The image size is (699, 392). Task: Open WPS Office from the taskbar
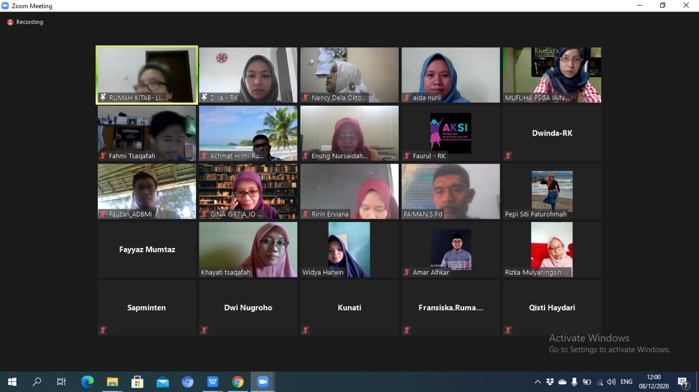pyautogui.click(x=213, y=382)
